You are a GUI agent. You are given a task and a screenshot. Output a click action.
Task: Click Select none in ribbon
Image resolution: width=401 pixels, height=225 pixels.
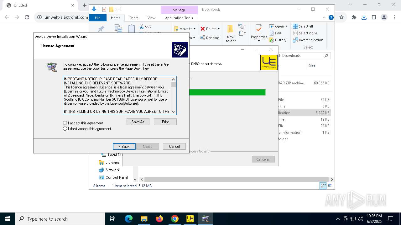coord(305,33)
